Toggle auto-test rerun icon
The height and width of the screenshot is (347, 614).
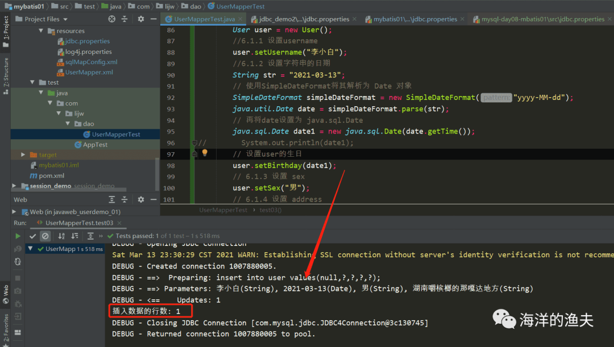click(x=18, y=262)
